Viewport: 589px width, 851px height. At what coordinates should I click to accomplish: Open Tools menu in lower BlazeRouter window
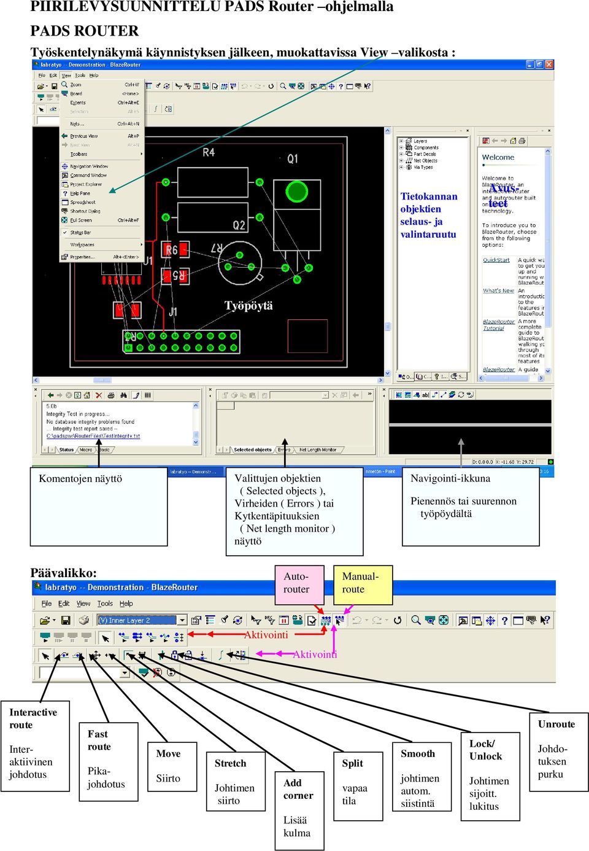click(105, 604)
